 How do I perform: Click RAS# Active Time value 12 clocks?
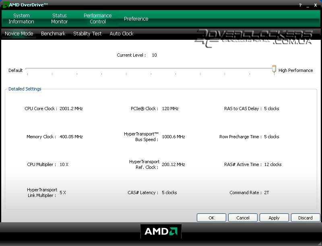(273, 164)
